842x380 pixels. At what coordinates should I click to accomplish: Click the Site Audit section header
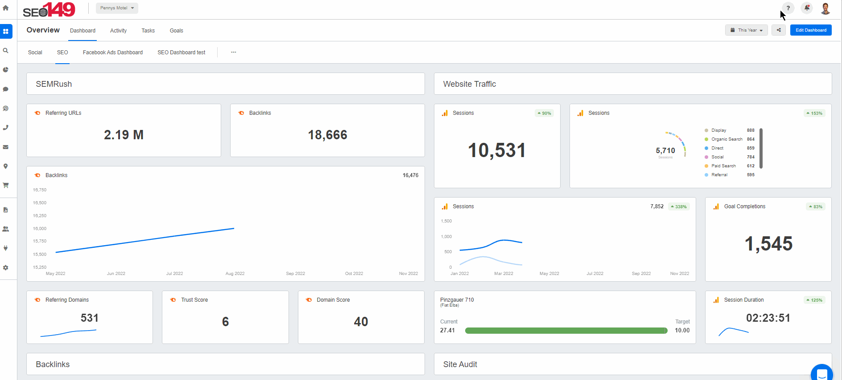tap(633, 364)
